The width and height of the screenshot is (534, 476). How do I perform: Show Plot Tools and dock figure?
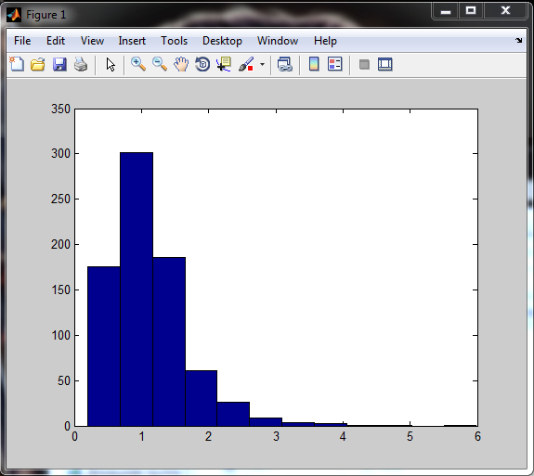[x=385, y=64]
